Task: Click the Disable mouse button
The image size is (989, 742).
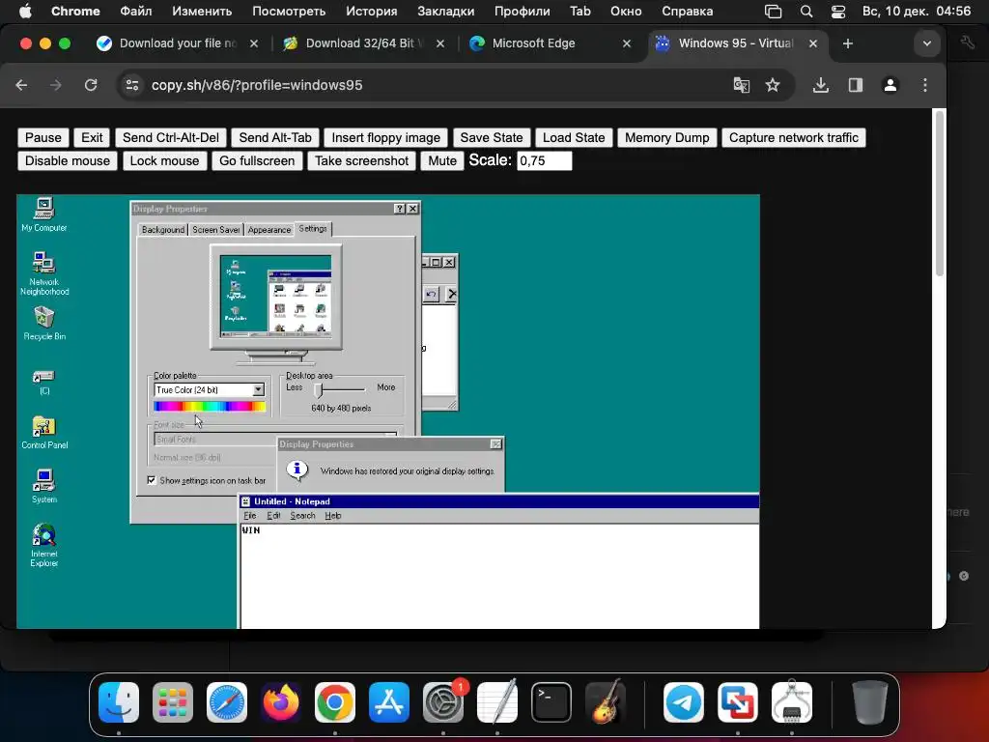Action: point(68,161)
